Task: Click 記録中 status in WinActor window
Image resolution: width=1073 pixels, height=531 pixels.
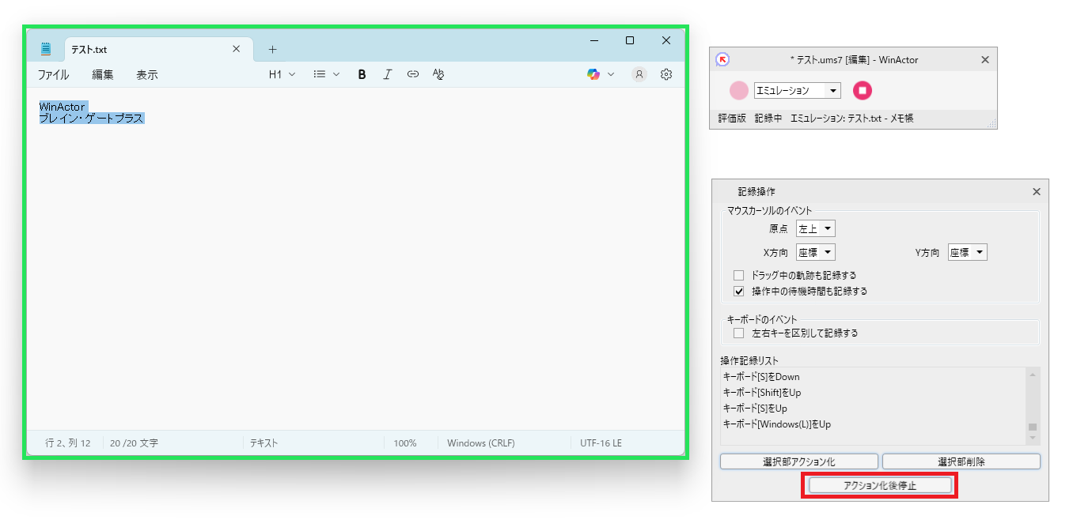Action: click(768, 119)
